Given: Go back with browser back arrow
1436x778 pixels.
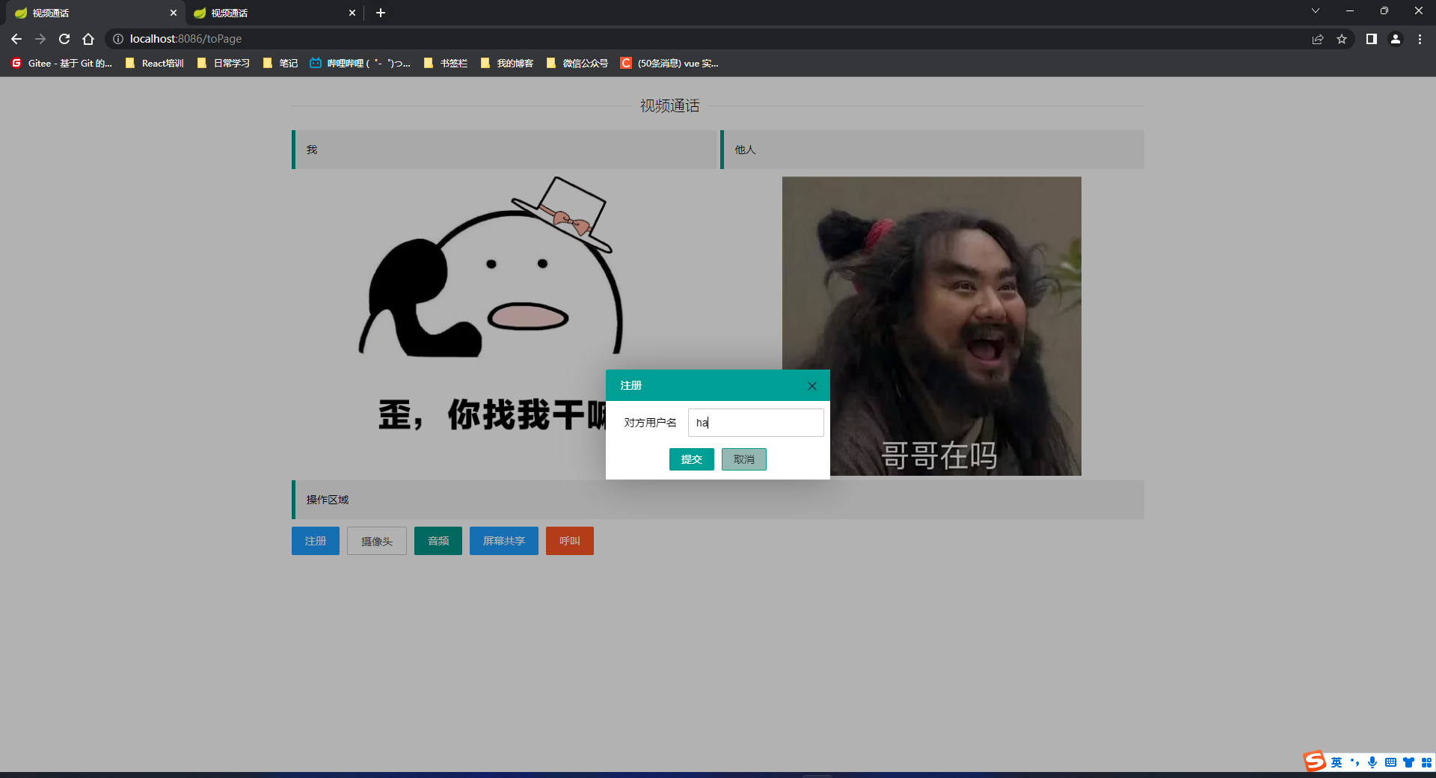Looking at the screenshot, I should coord(16,39).
